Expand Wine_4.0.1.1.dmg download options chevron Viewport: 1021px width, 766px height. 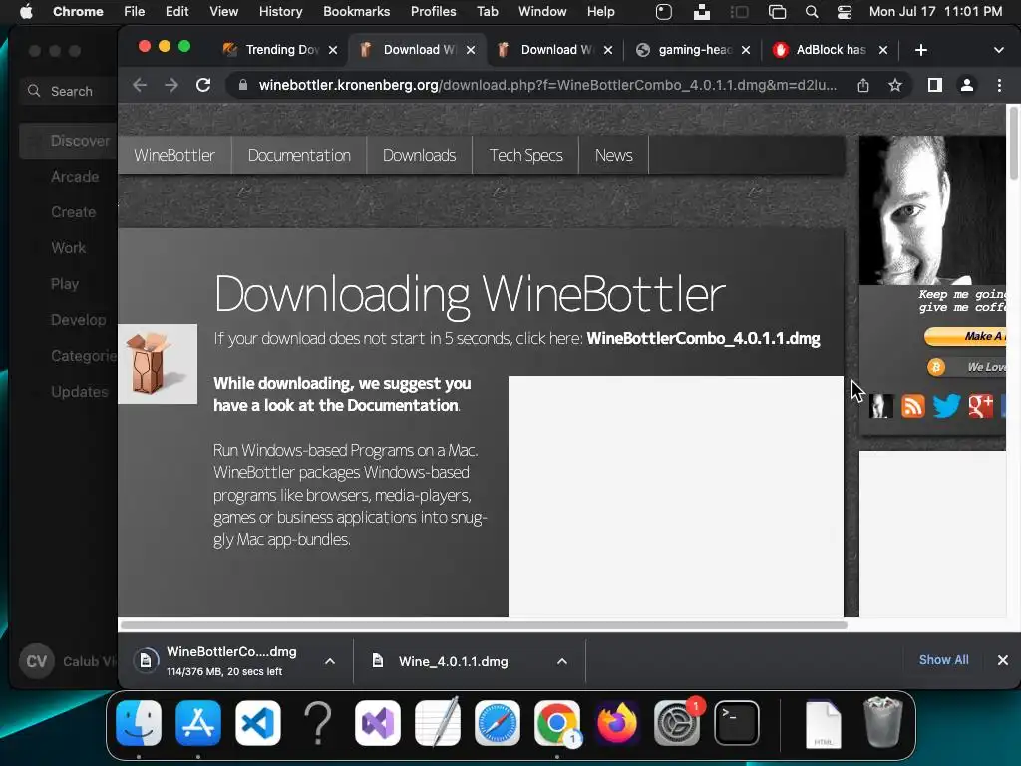562,661
